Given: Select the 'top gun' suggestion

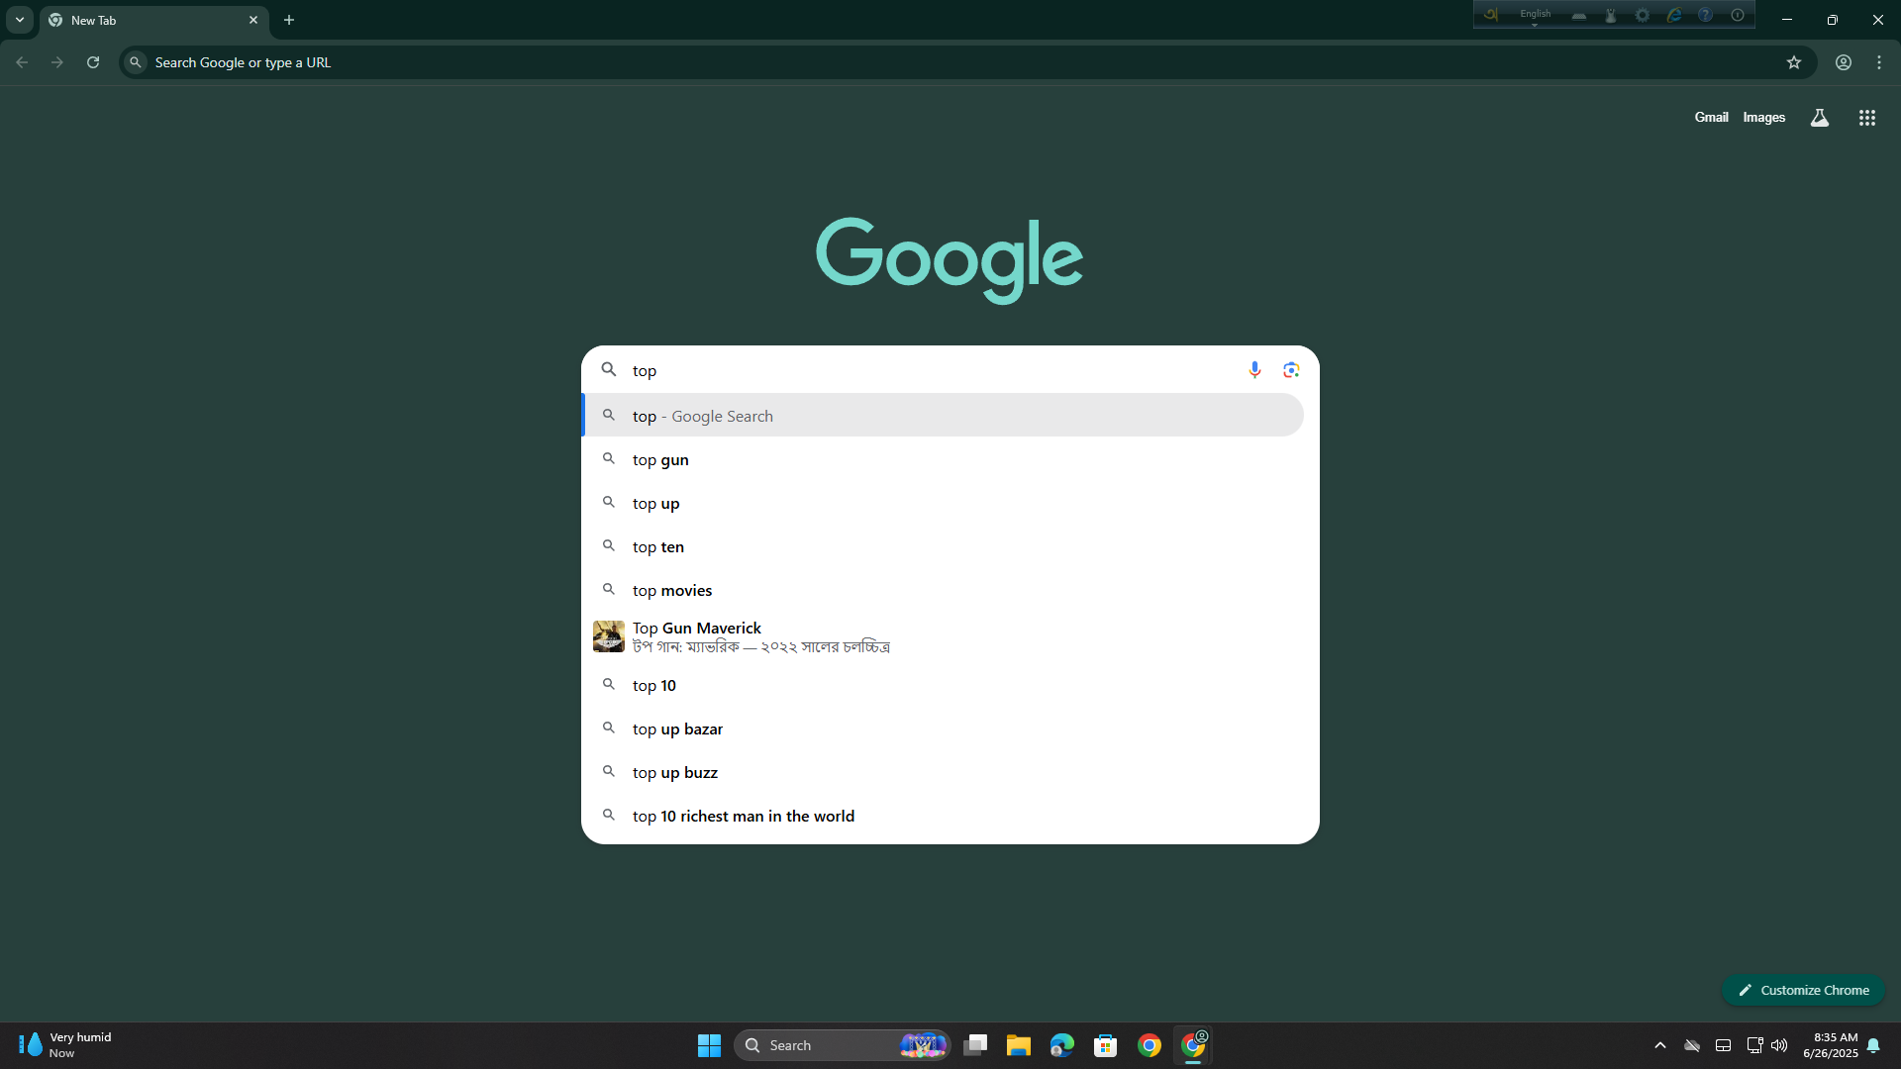Looking at the screenshot, I should coord(943,459).
